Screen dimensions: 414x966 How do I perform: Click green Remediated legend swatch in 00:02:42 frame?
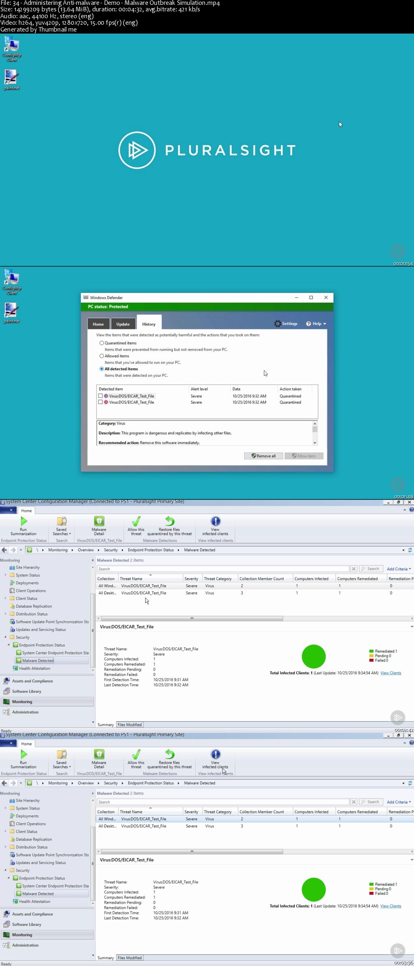pyautogui.click(x=371, y=651)
